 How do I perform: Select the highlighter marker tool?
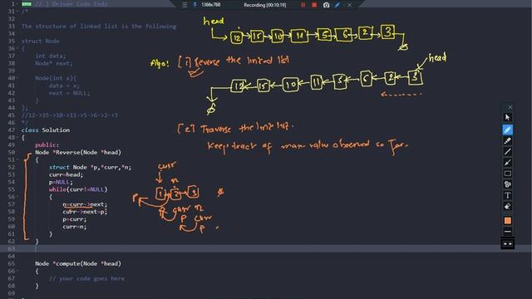pyautogui.click(x=508, y=140)
